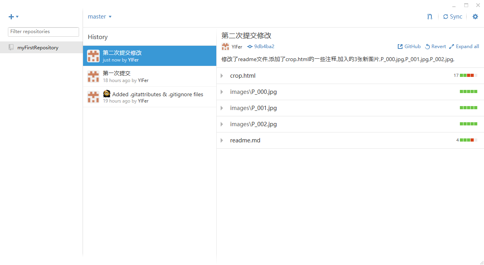Click the YIFer author name in the commit header
Screen dimensions: 484x265
(237, 47)
